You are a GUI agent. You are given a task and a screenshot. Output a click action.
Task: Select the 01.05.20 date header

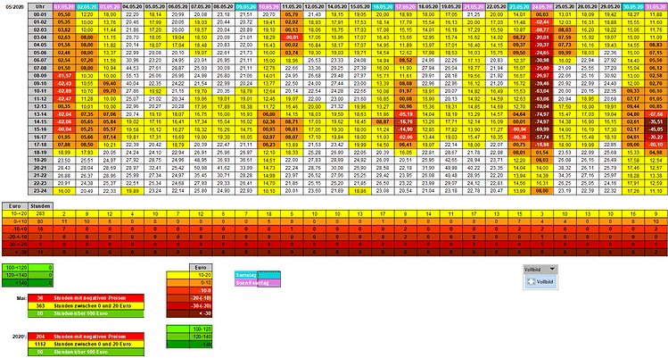click(x=63, y=6)
